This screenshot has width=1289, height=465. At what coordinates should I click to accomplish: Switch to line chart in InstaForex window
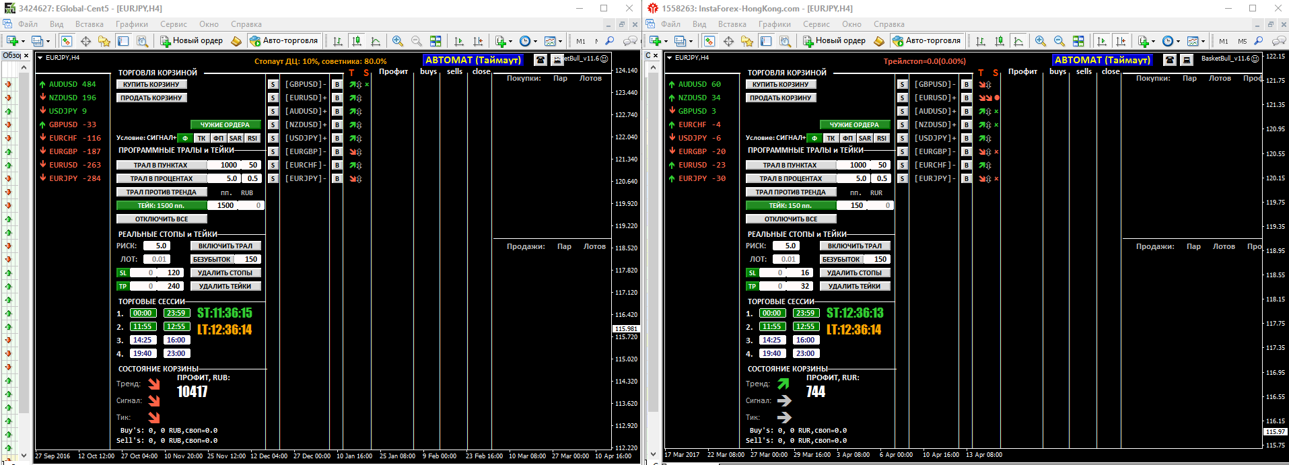[x=1018, y=41]
